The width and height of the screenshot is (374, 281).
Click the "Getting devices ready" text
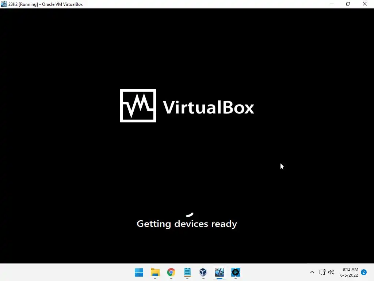tap(187, 224)
